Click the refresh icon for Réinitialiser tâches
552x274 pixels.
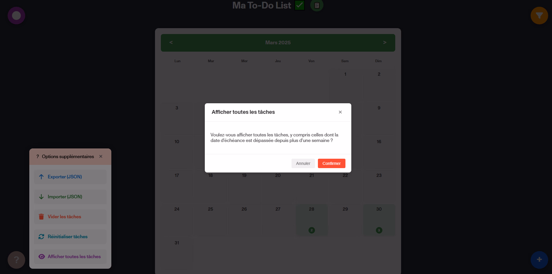click(41, 237)
